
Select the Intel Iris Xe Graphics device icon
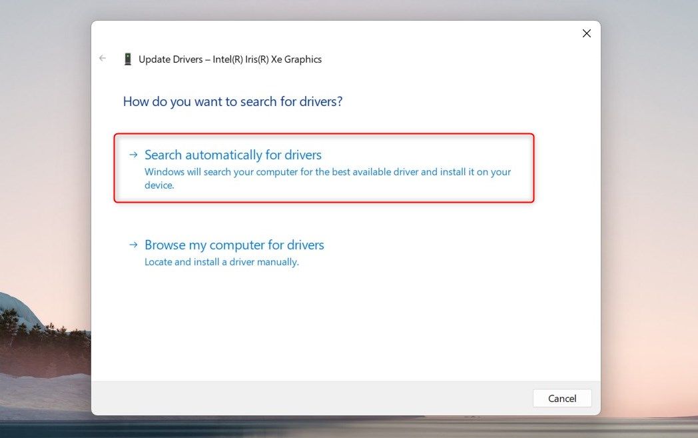tap(127, 59)
